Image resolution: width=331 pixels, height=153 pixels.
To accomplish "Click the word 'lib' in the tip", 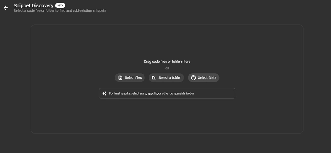I will [156, 93].
